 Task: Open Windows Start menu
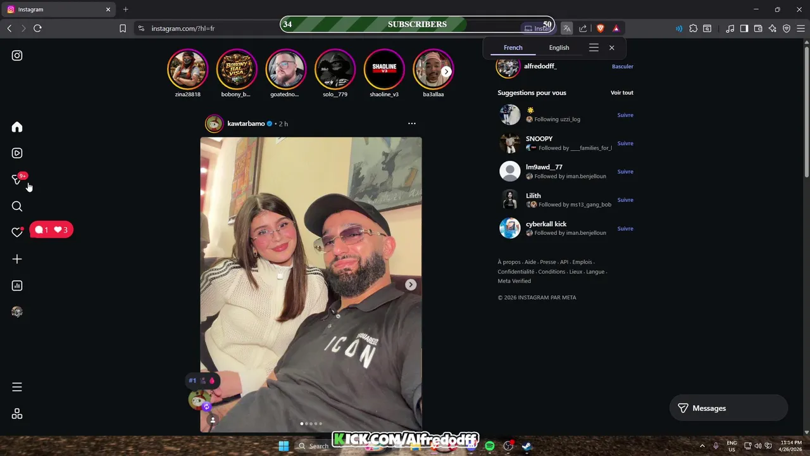click(283, 446)
